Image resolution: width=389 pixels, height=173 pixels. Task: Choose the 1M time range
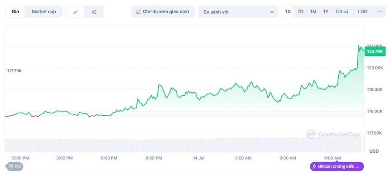(313, 11)
